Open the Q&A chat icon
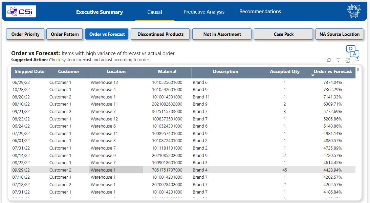The height and width of the screenshot is (203, 370). coord(352,51)
